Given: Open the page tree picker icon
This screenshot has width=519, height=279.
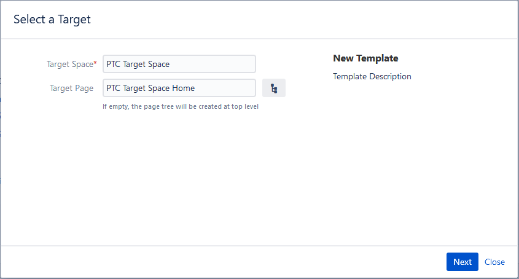Looking at the screenshot, I should click(274, 88).
